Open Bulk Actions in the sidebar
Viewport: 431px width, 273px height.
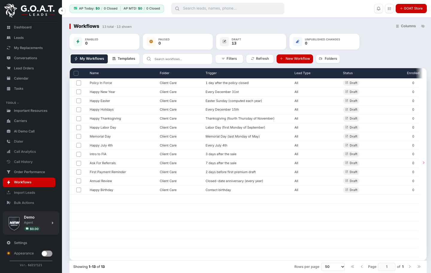[x=29, y=203]
